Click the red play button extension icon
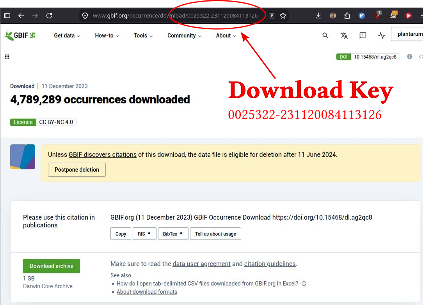 (x=409, y=16)
